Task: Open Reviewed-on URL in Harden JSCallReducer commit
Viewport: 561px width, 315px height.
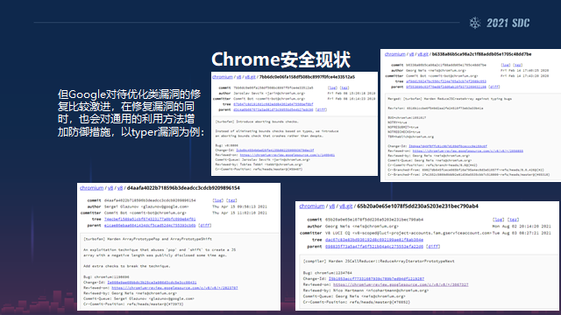Action: point(401,285)
